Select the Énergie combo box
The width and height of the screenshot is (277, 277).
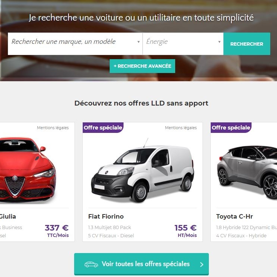pyautogui.click(x=183, y=44)
